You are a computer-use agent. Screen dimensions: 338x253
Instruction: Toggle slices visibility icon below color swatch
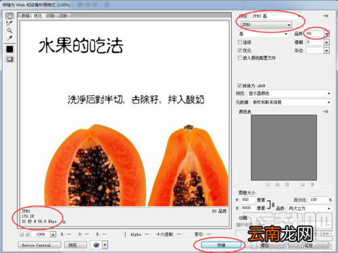pyautogui.click(x=9, y=59)
